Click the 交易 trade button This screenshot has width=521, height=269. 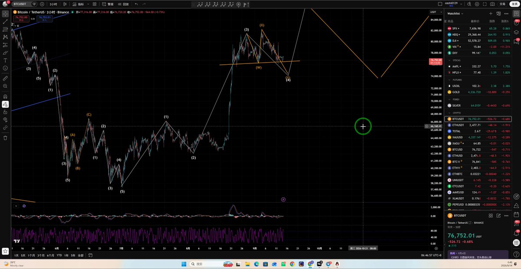pyautogui.click(x=502, y=4)
